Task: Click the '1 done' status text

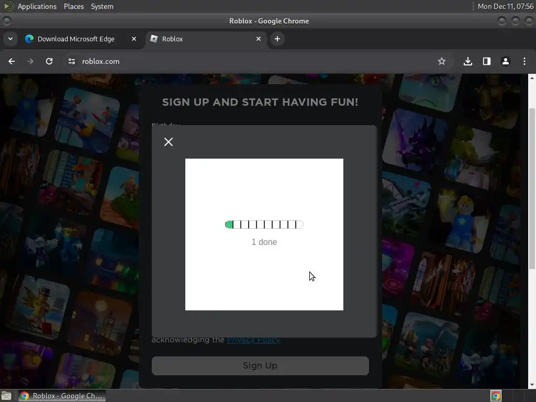Action: point(264,242)
